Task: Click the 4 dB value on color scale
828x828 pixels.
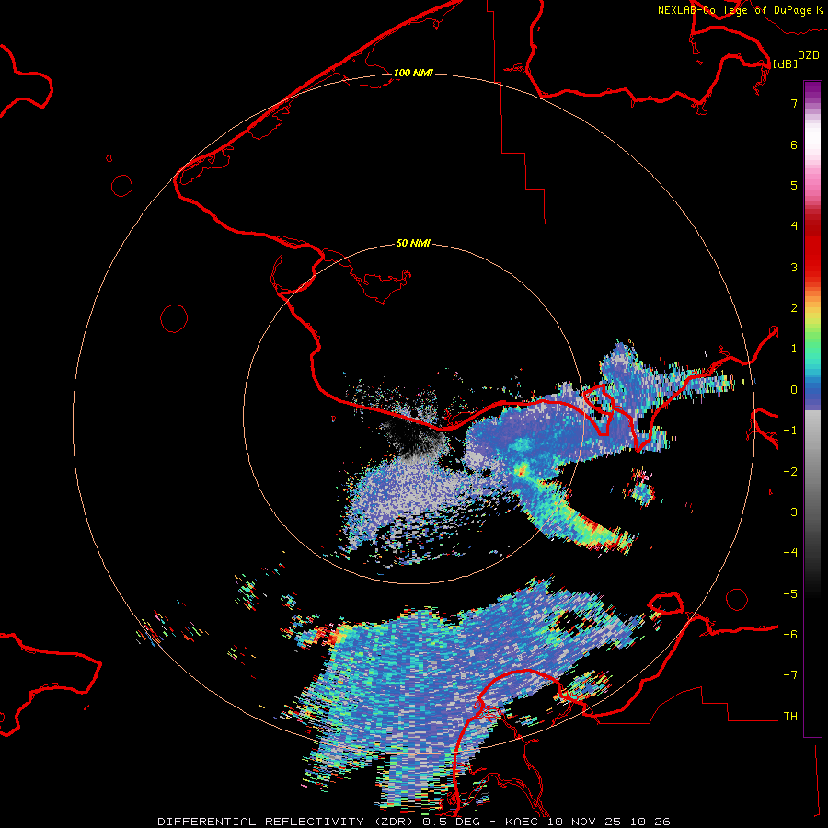Action: (x=794, y=226)
